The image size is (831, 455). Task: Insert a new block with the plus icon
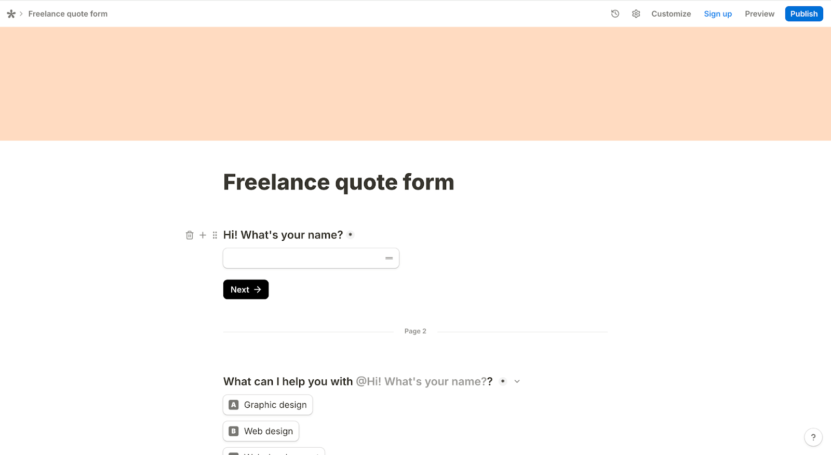(202, 235)
